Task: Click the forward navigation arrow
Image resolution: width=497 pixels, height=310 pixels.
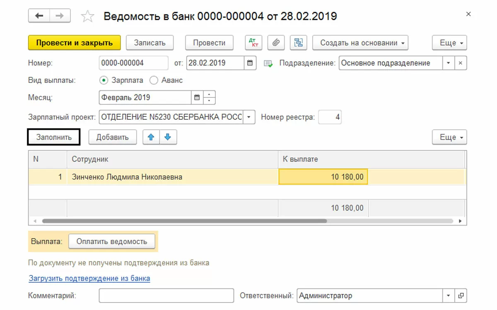Action: [x=60, y=16]
